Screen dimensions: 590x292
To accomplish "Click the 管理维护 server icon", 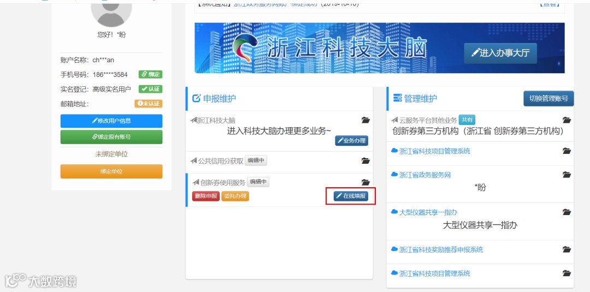I will click(397, 99).
